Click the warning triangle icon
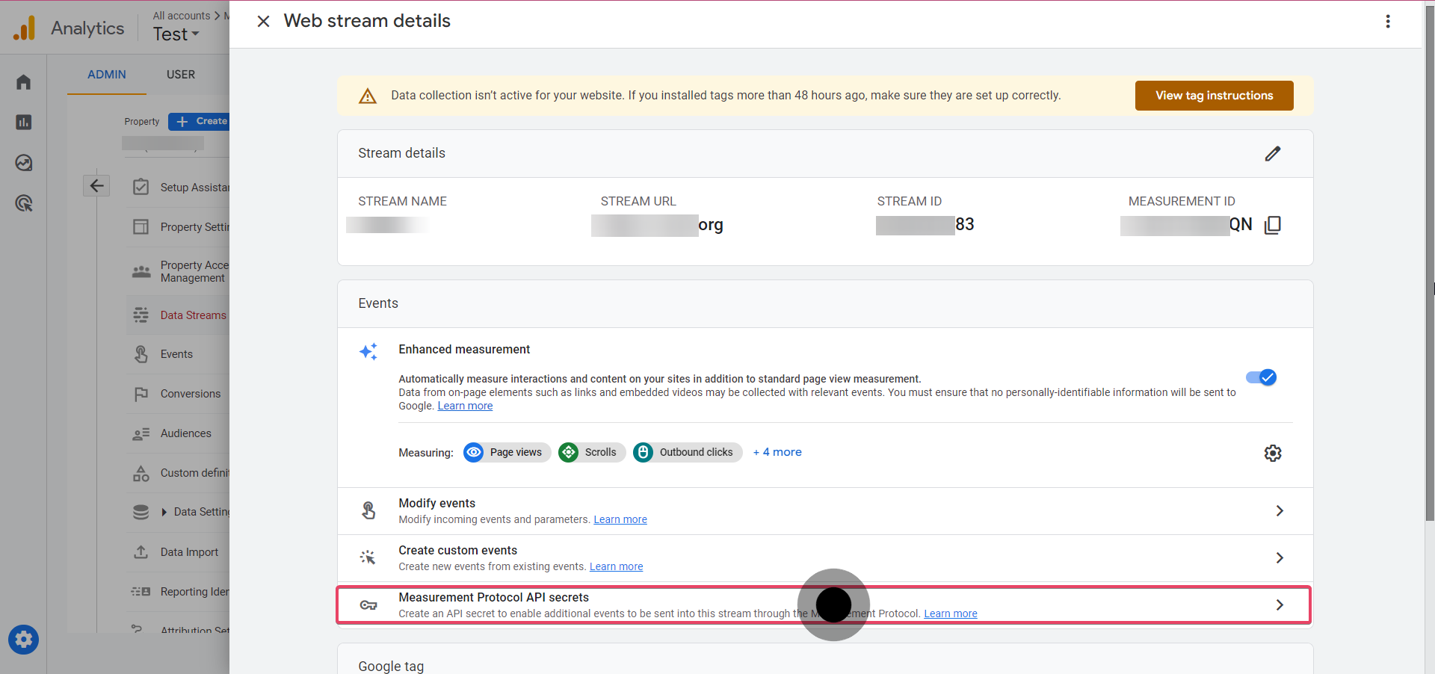1435x674 pixels. pyautogui.click(x=368, y=96)
